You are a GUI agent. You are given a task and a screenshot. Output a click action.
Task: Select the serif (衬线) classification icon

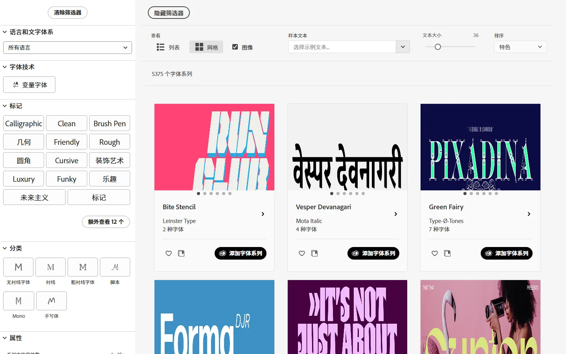tap(51, 267)
